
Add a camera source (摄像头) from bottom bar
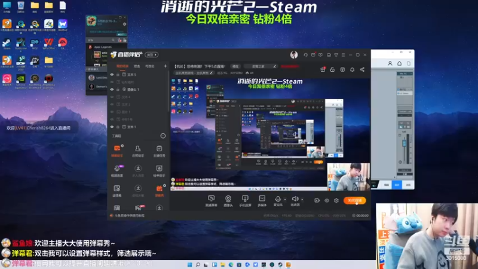(228, 201)
